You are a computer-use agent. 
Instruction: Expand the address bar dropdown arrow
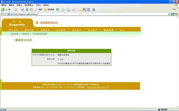pos(169,14)
